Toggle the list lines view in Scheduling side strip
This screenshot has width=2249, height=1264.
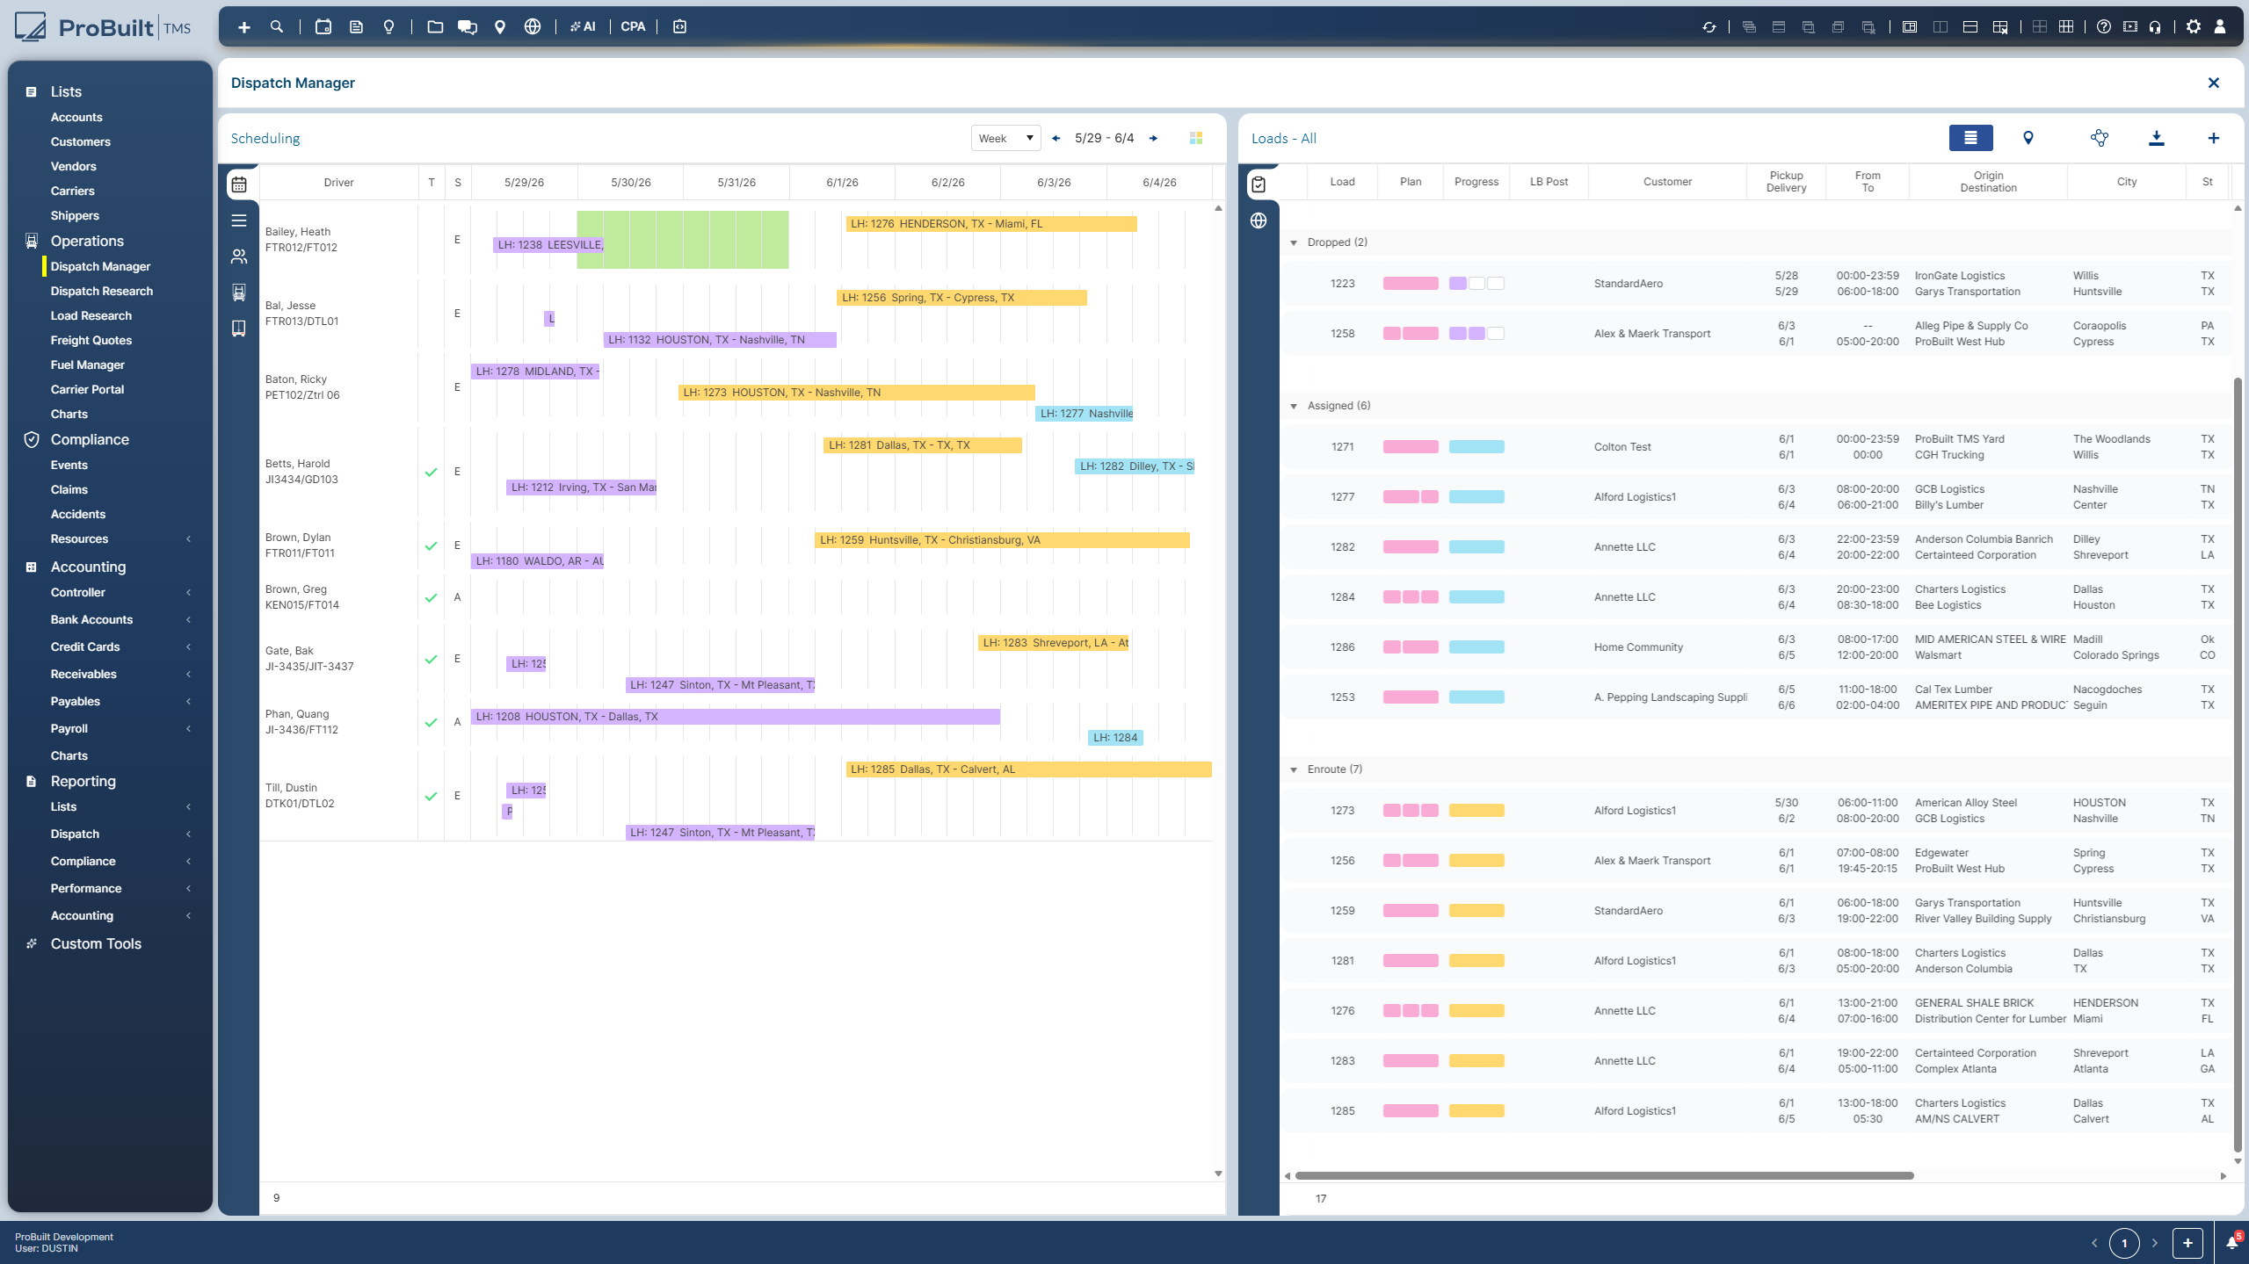pos(239,220)
